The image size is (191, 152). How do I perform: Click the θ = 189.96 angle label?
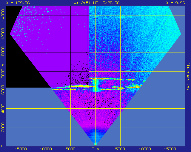coord(18,3)
